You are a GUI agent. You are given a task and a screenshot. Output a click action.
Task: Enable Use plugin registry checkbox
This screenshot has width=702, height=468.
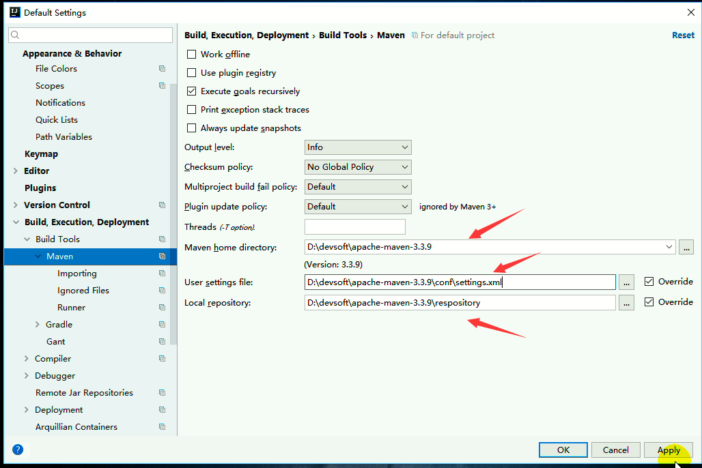pos(192,72)
